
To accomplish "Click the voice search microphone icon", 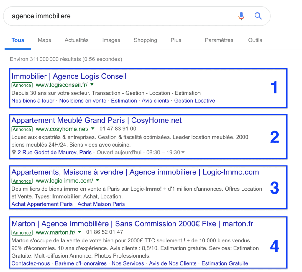I will [x=241, y=16].
